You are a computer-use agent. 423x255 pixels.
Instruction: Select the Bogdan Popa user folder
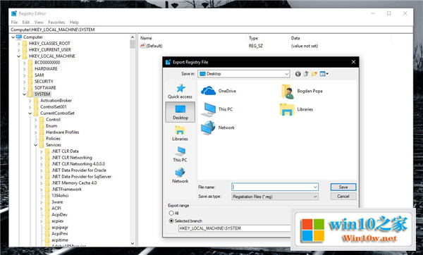pos(302,91)
